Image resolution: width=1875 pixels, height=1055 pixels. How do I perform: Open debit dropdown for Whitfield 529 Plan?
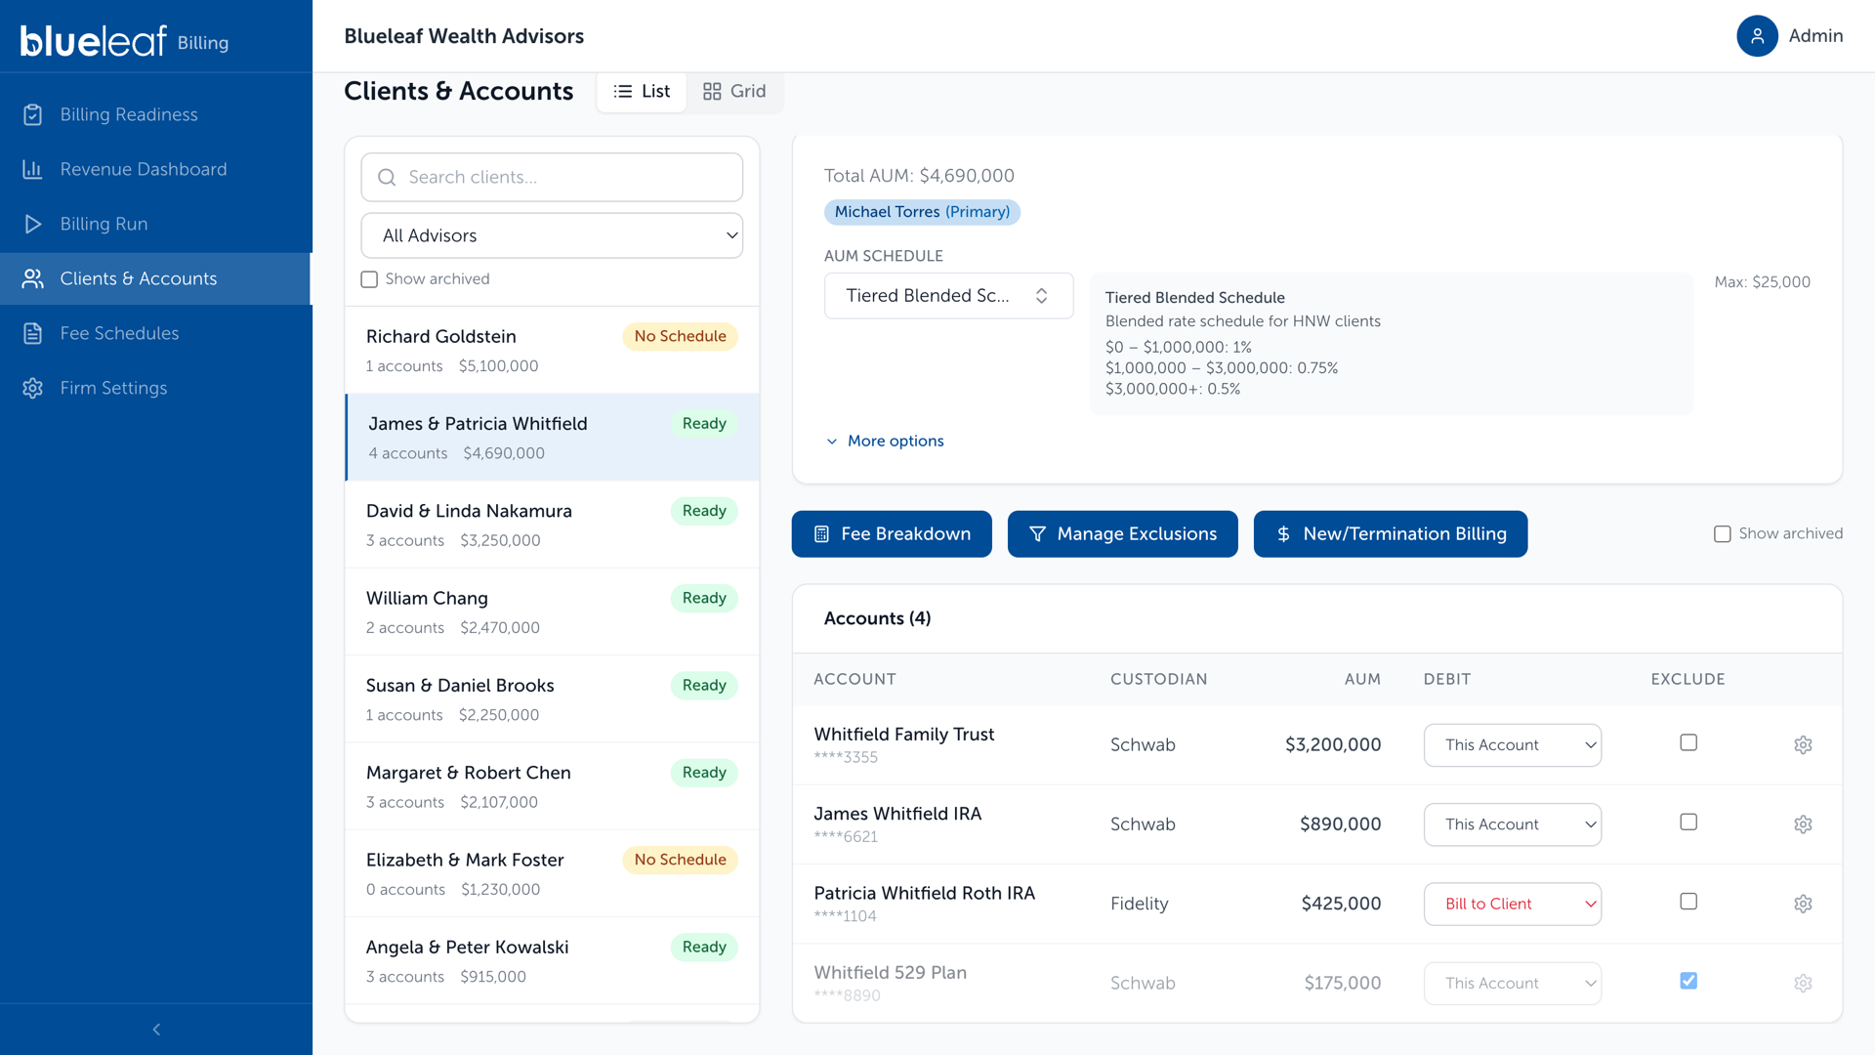click(1512, 983)
